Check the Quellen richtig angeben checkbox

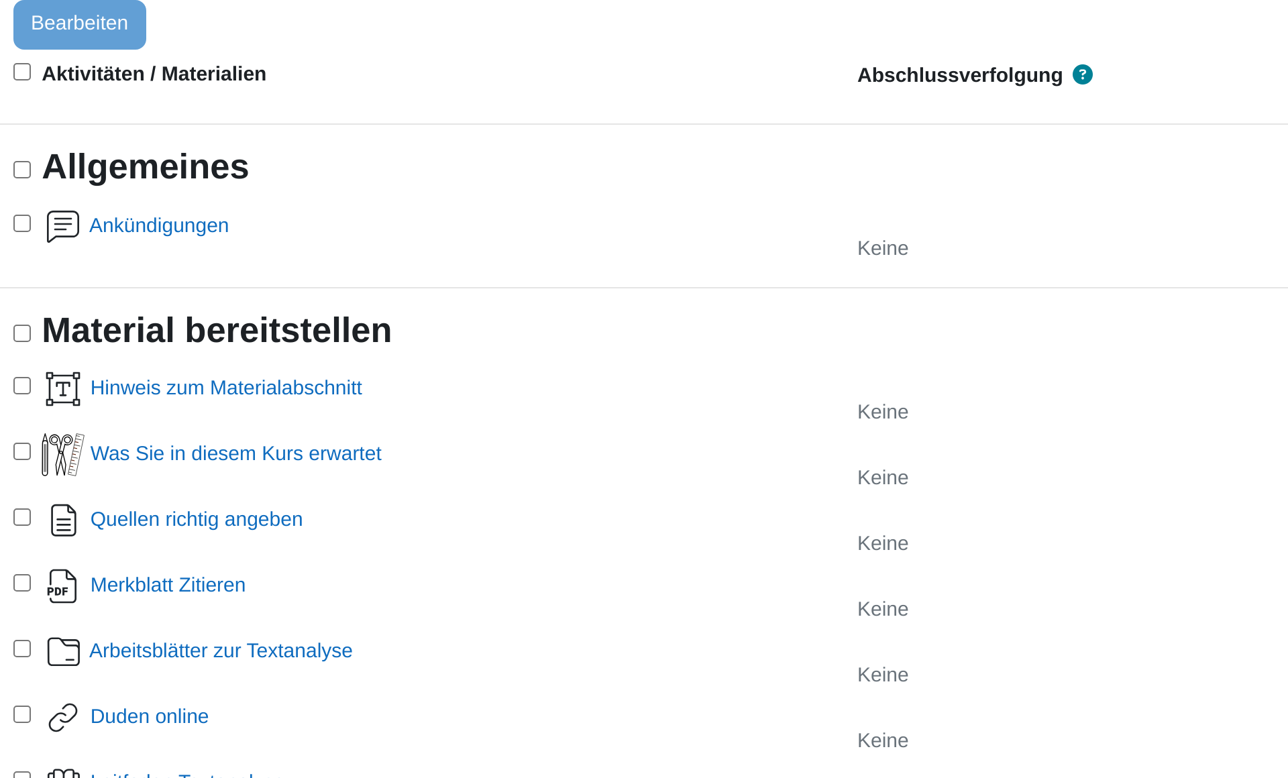[22, 517]
